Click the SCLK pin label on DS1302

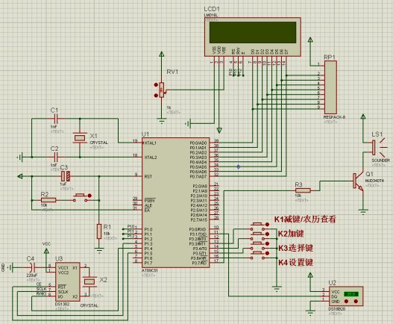pos(63,292)
